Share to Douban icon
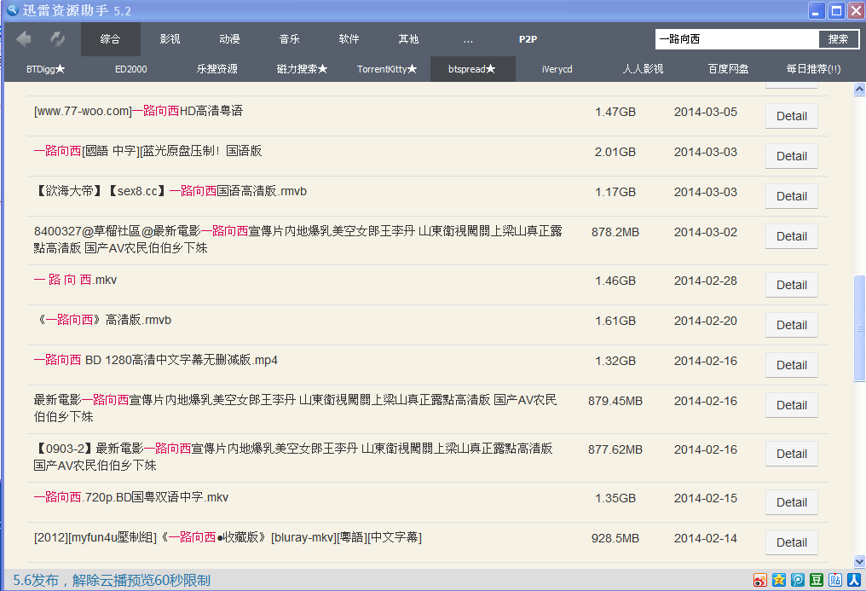 817,580
